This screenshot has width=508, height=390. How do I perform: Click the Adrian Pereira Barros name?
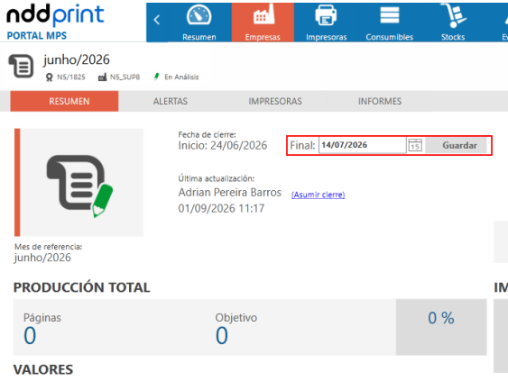(x=230, y=193)
